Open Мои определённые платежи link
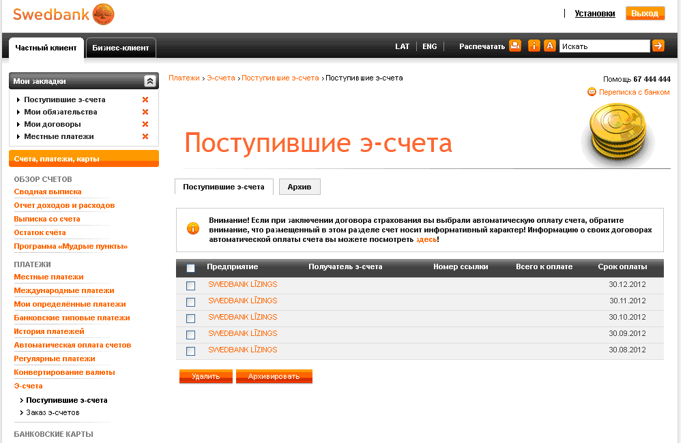The width and height of the screenshot is (685, 443). pyautogui.click(x=70, y=304)
